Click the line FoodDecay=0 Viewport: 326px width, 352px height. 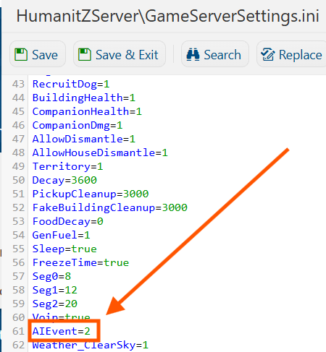coord(67,221)
